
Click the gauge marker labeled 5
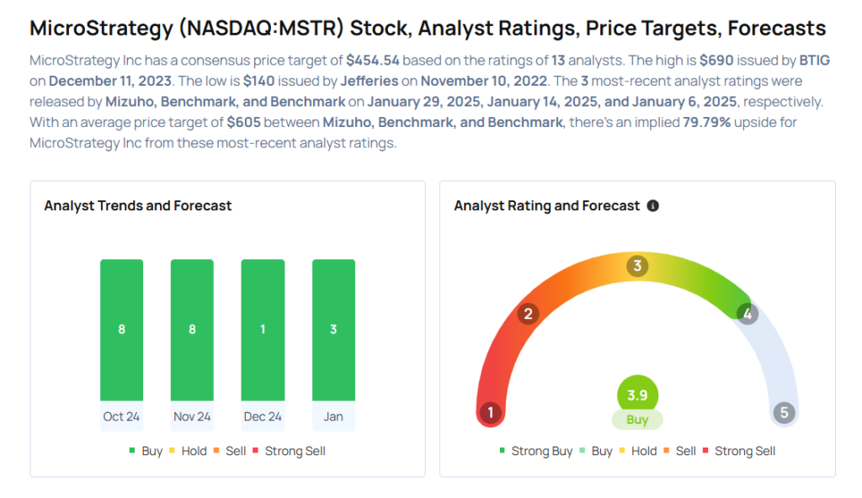(785, 412)
